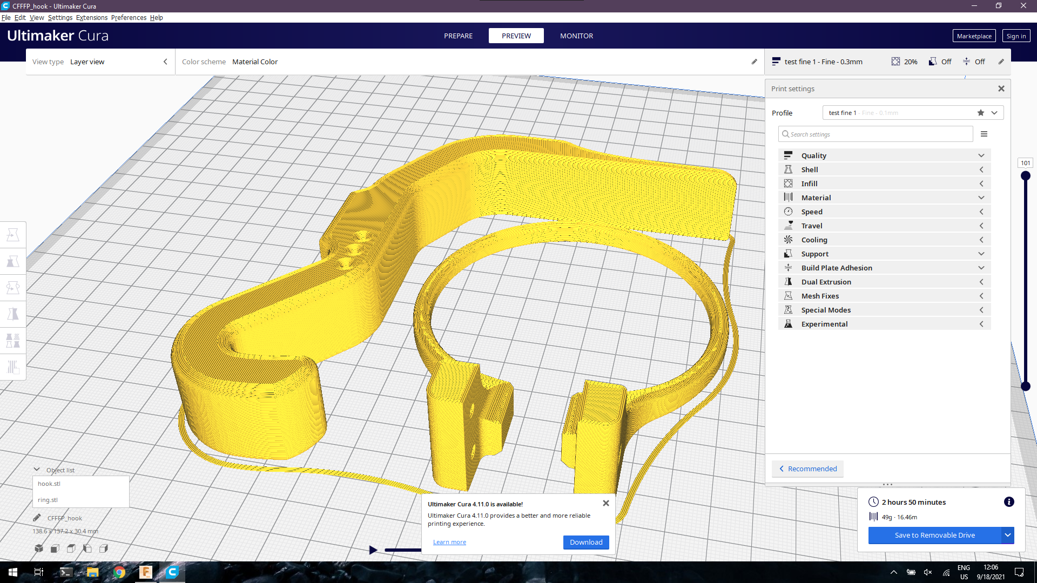Screen dimensions: 1037x583
Task: Dismiss the Cura 4.11.0 update notification
Action: 606,503
